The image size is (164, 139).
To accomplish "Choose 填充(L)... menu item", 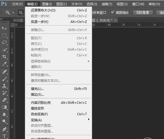I will (58, 89).
